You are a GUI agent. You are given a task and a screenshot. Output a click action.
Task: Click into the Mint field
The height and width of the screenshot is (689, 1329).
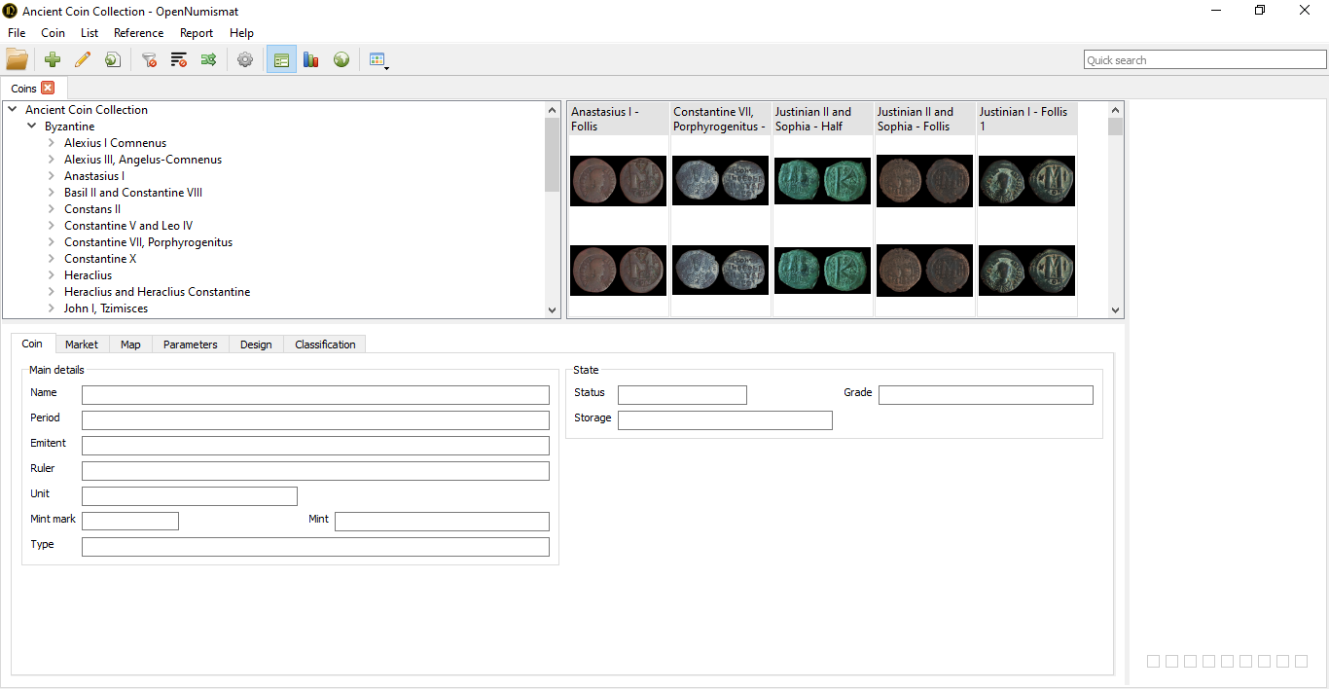tap(442, 522)
